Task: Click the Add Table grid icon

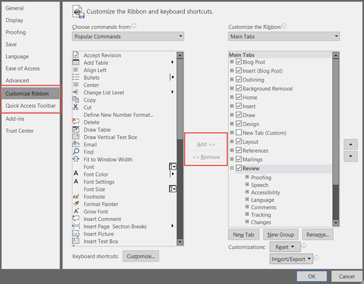Action: 76,62
